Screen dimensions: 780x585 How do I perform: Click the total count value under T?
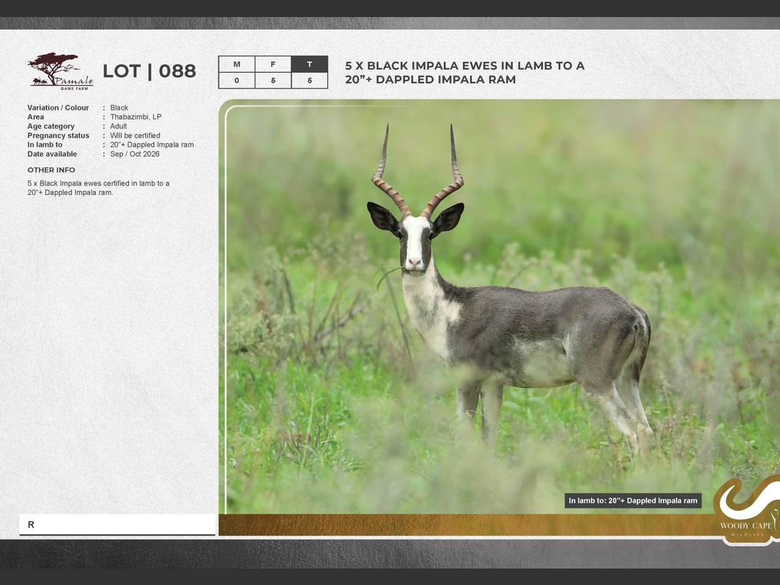click(x=310, y=80)
